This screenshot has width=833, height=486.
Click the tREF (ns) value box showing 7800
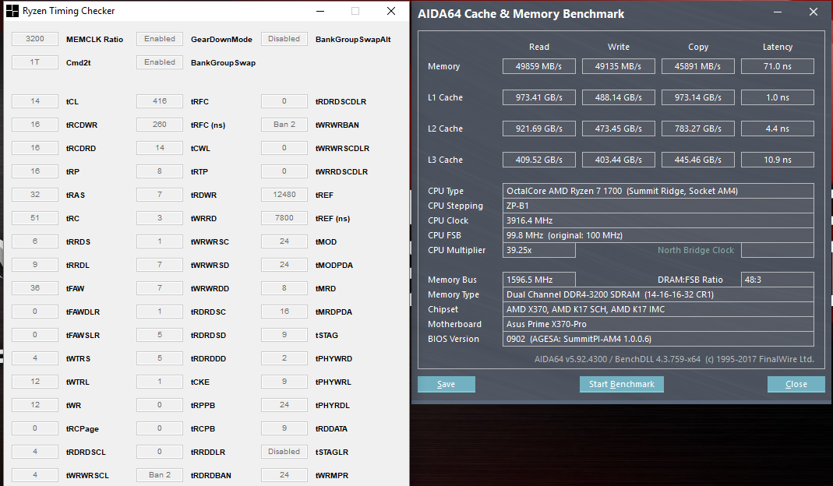pos(284,218)
